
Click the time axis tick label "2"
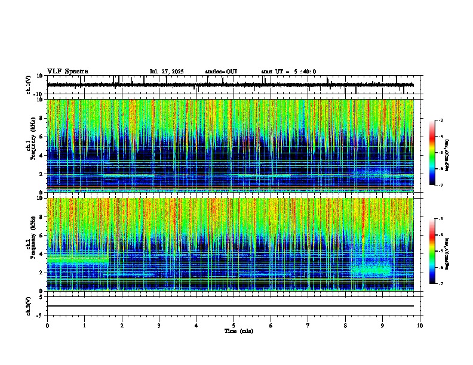tap(122, 326)
